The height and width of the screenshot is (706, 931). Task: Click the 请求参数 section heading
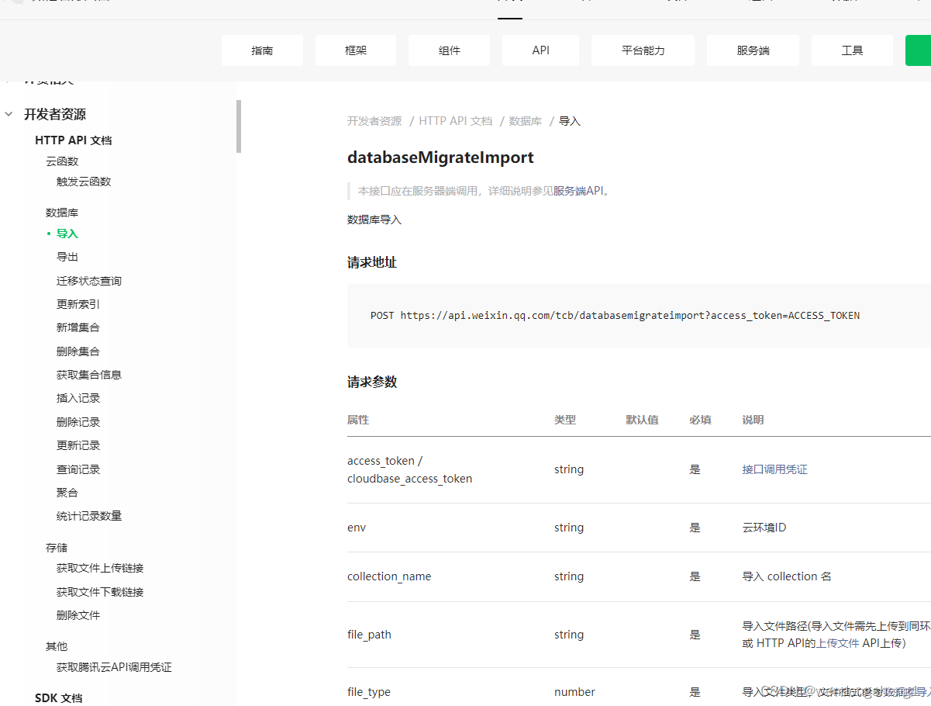372,382
